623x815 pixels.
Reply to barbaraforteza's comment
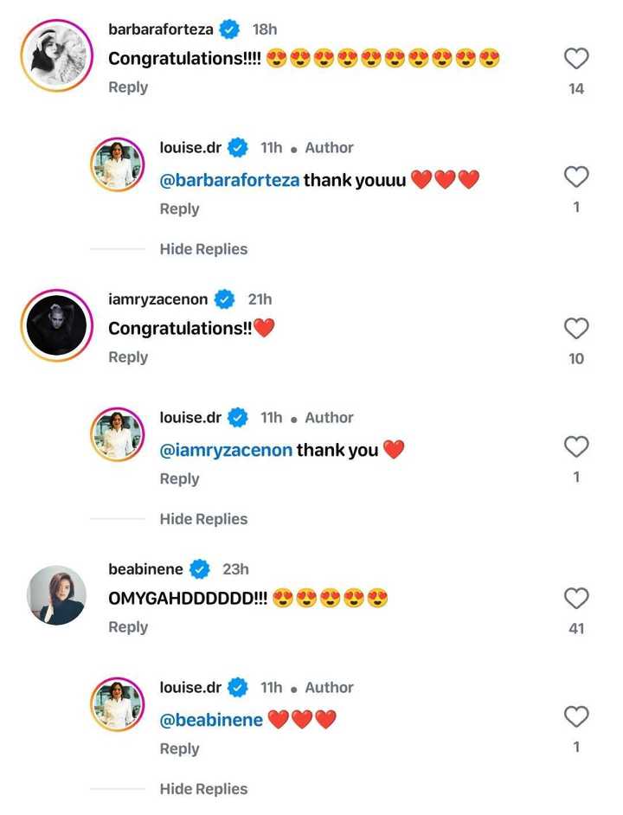[x=128, y=87]
